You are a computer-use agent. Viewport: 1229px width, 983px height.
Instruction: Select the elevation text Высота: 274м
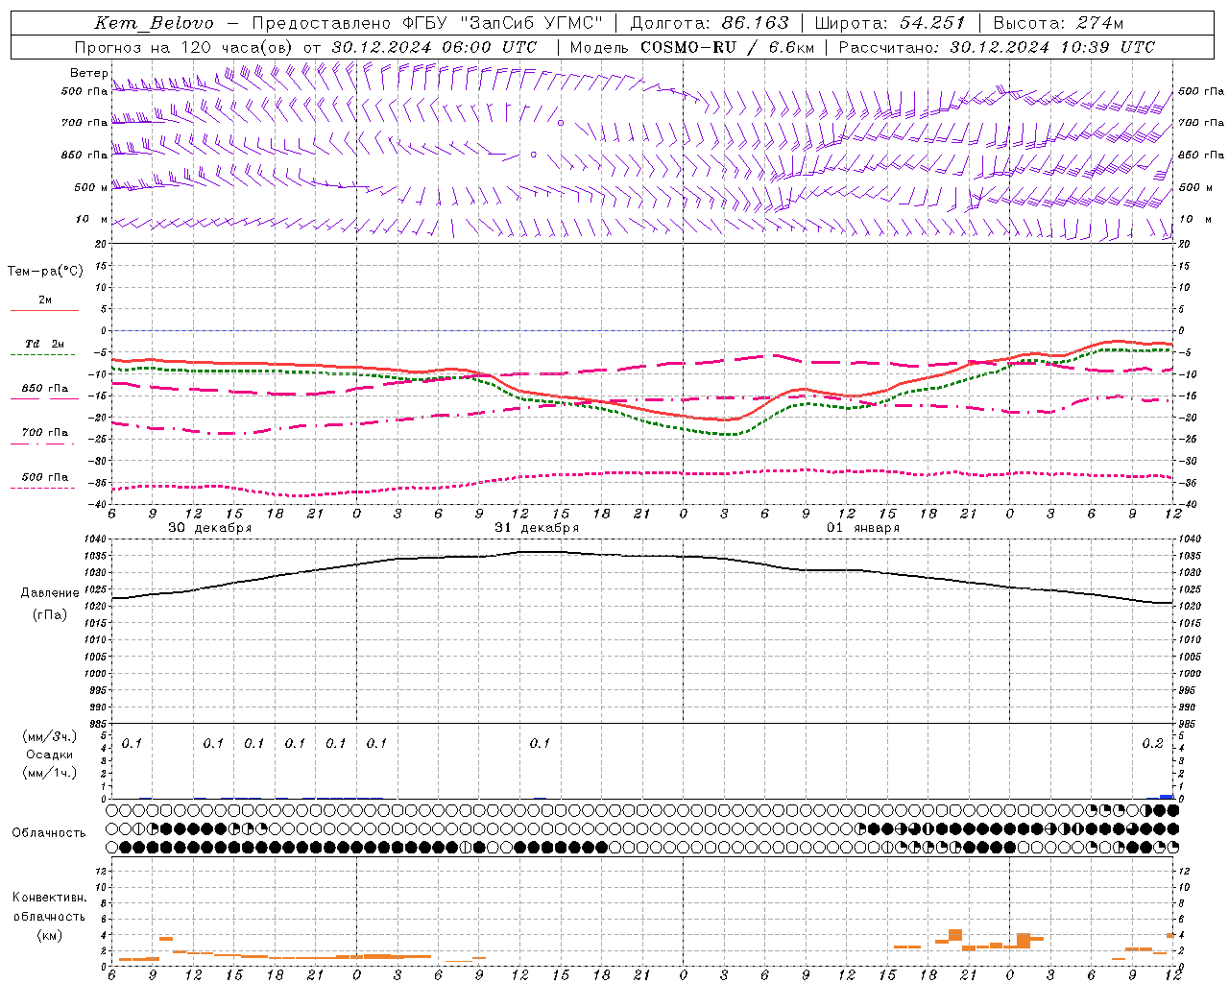[1058, 23]
